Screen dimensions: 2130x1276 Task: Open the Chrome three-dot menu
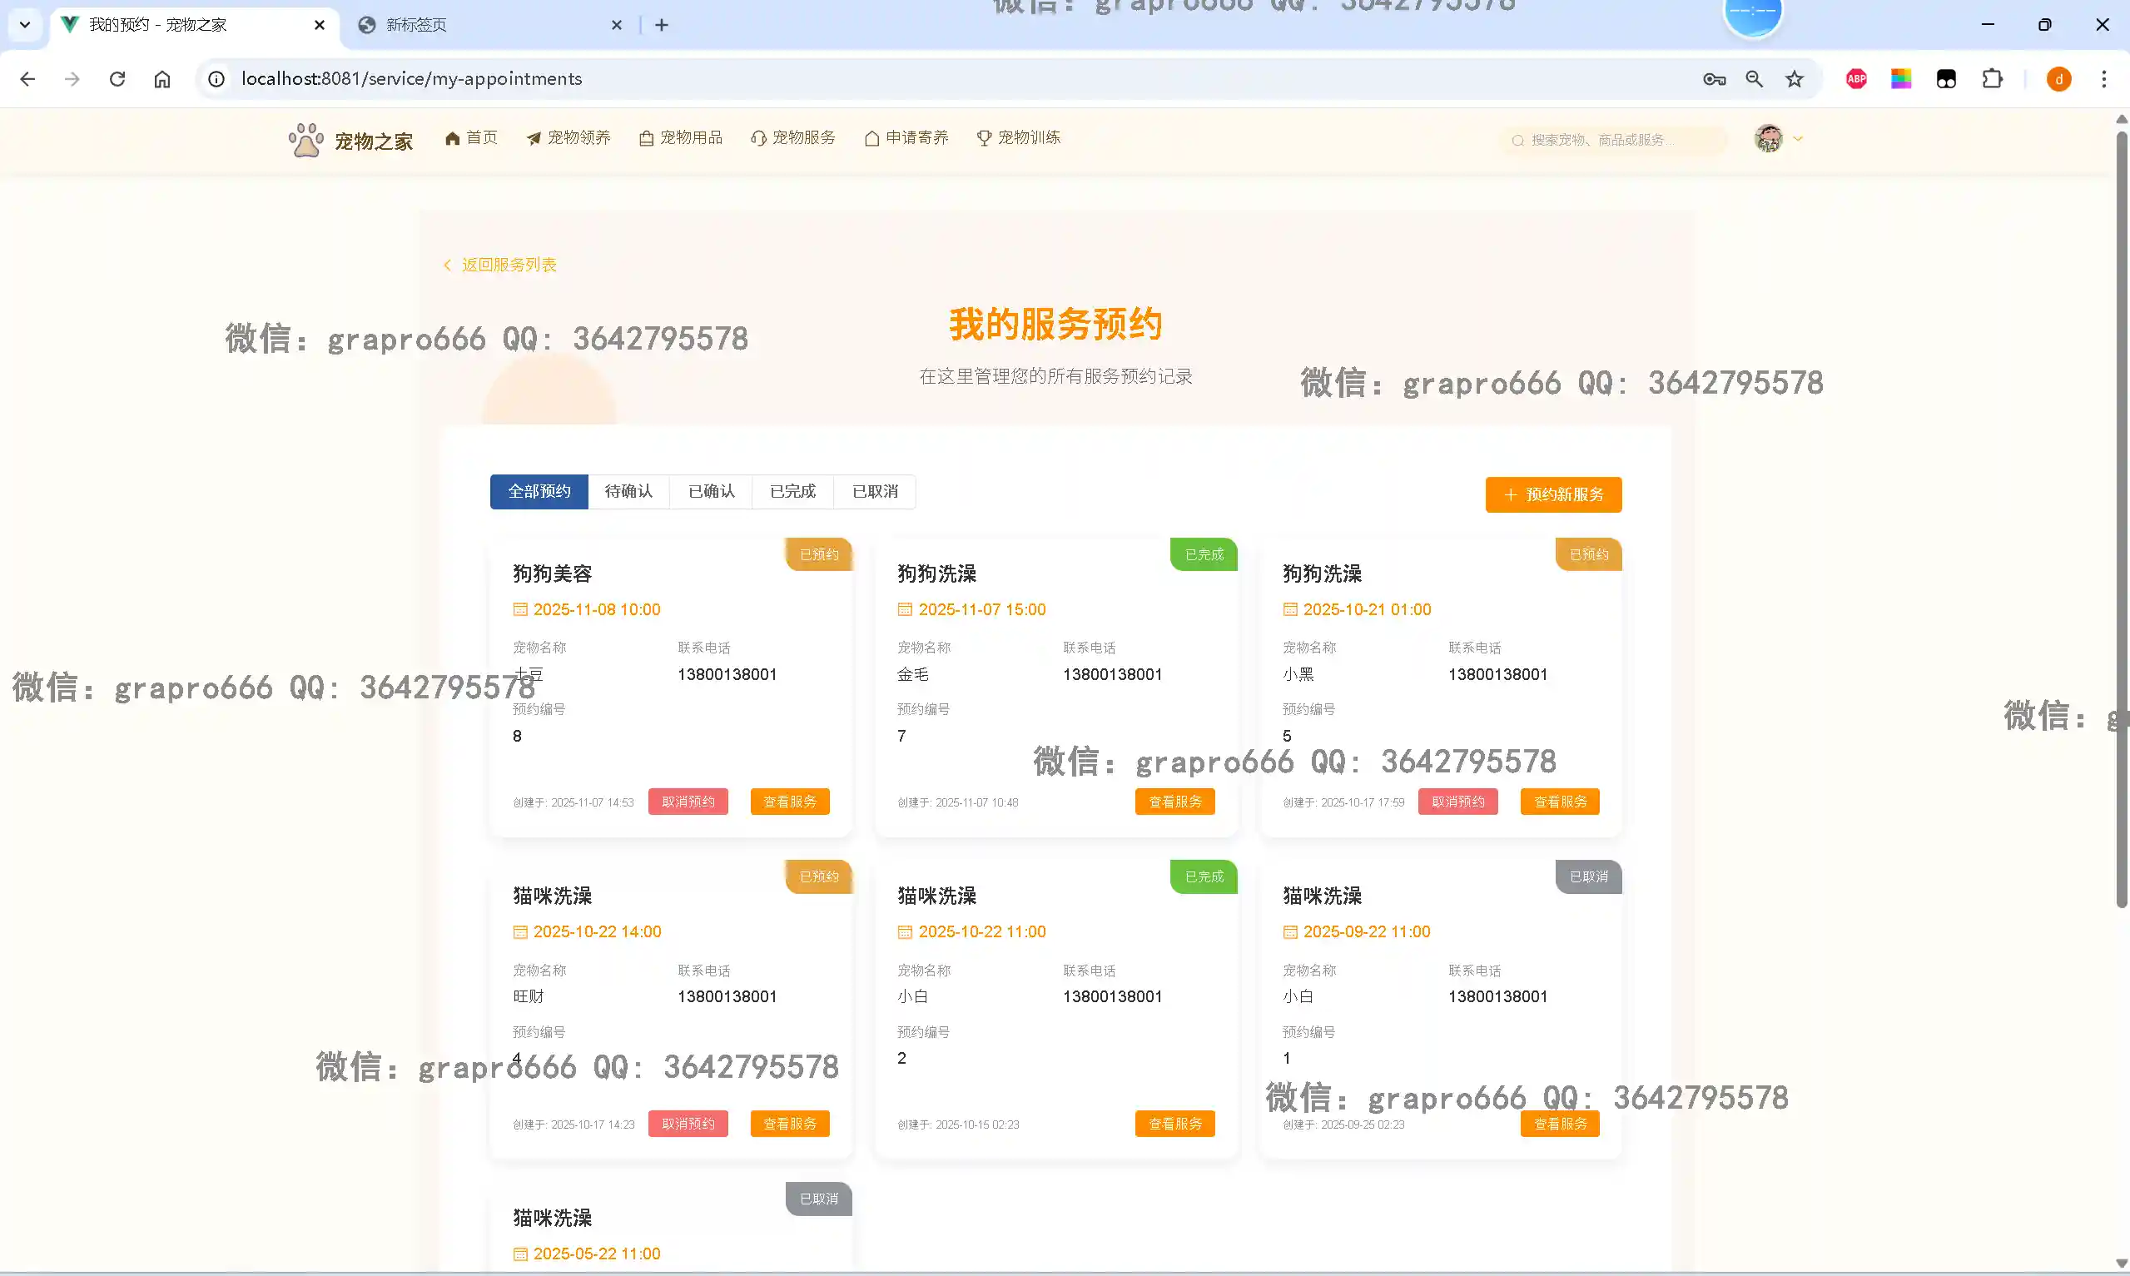point(2104,79)
